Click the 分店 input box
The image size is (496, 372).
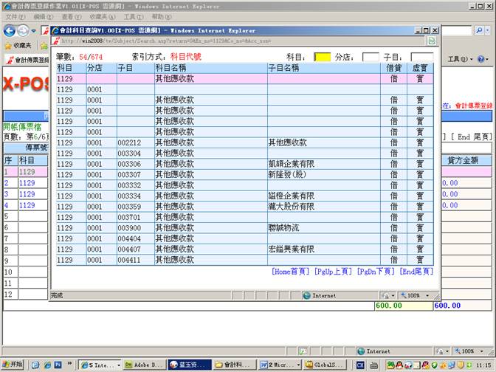(x=370, y=57)
